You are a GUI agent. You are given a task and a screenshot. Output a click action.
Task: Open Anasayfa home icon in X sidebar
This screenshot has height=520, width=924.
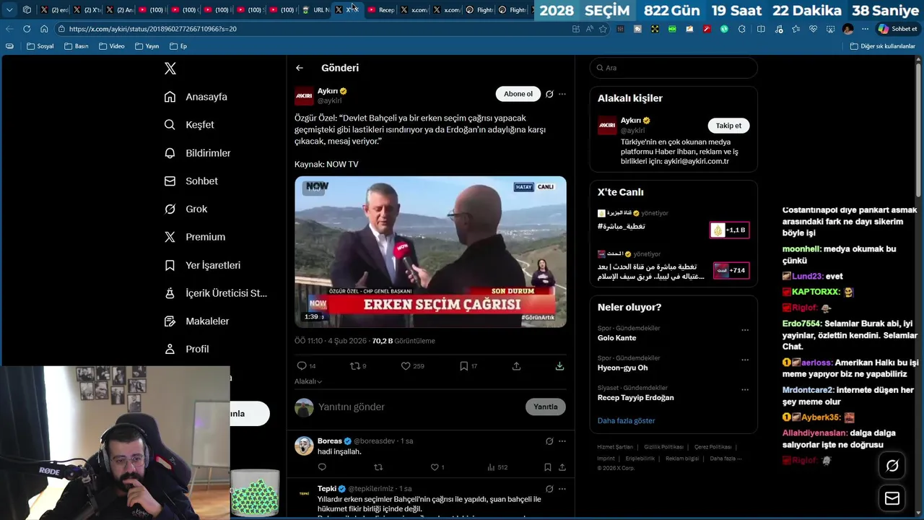coord(170,97)
